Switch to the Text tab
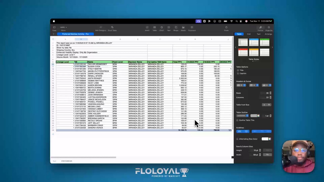 pos(258,34)
